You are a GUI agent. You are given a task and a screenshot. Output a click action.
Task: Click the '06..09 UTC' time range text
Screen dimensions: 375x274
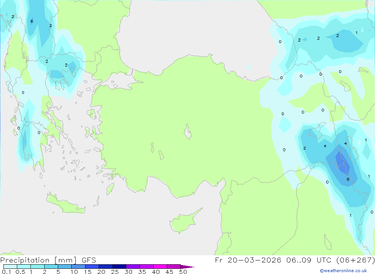click(x=309, y=260)
